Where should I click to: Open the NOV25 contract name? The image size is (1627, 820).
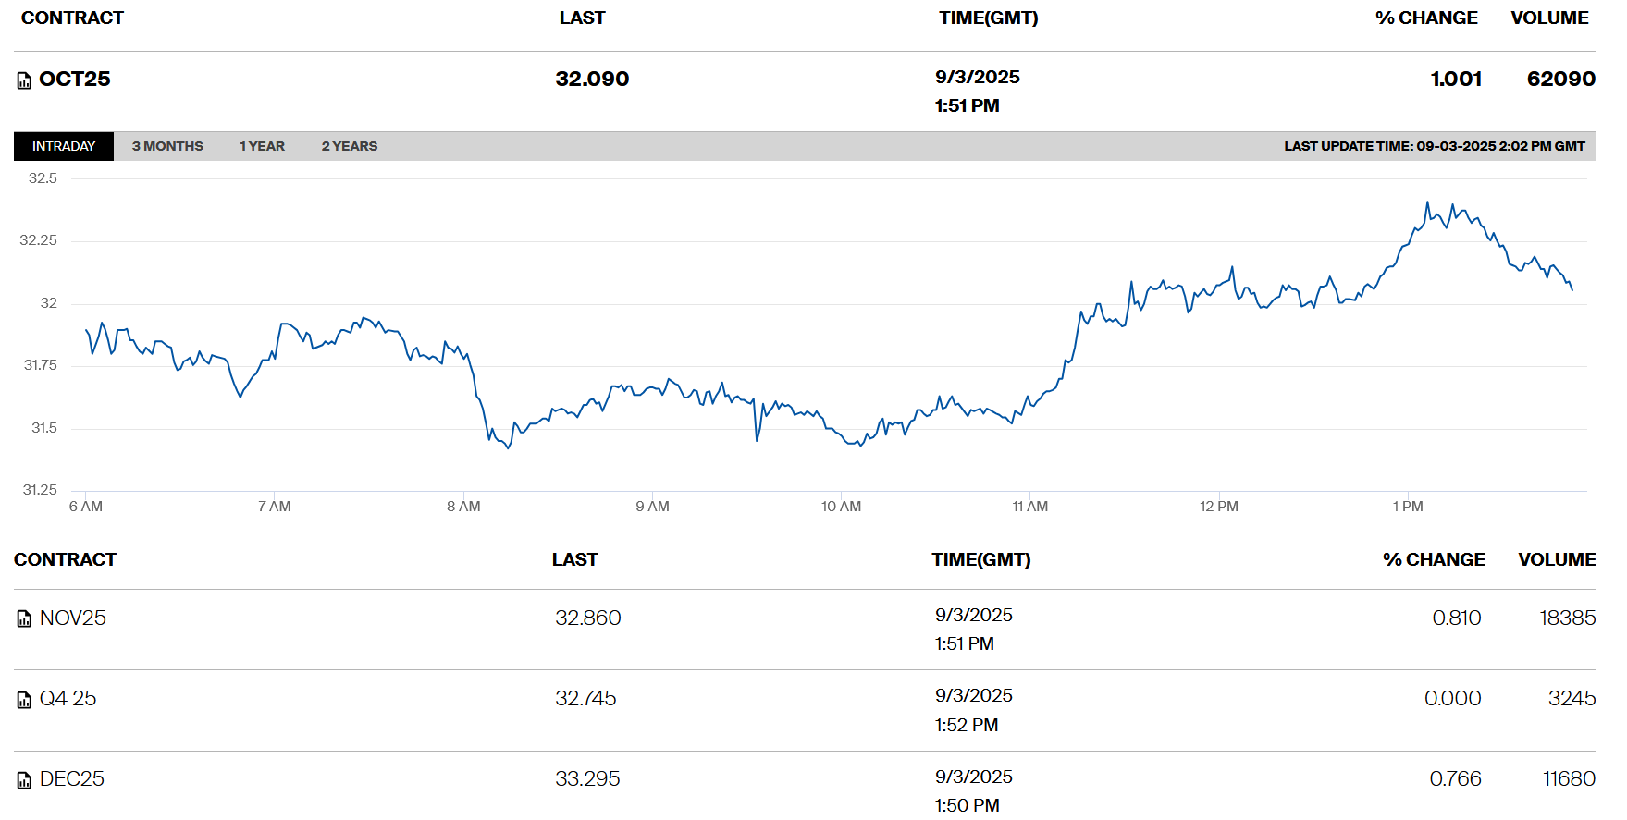[73, 618]
